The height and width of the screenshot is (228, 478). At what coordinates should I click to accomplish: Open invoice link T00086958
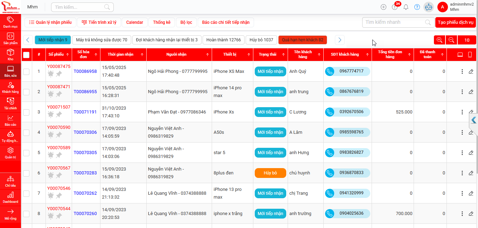pos(85,71)
